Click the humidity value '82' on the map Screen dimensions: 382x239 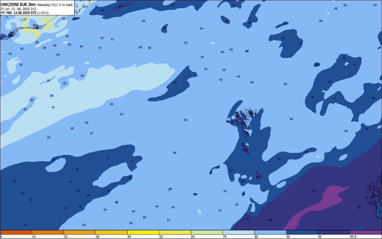(x=25, y=109)
